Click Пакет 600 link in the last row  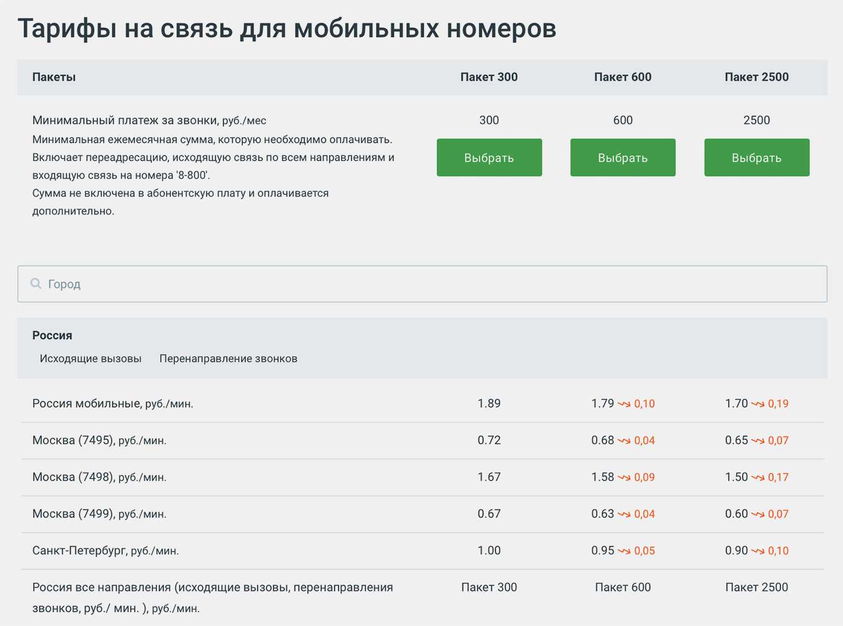click(x=623, y=587)
